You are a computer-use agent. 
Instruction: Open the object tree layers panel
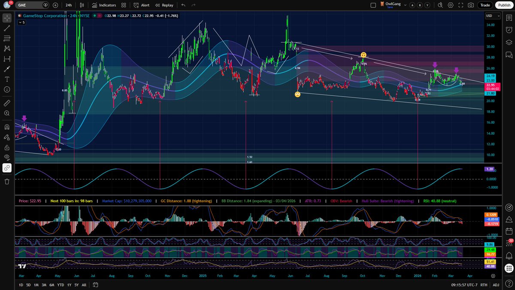tap(509, 42)
